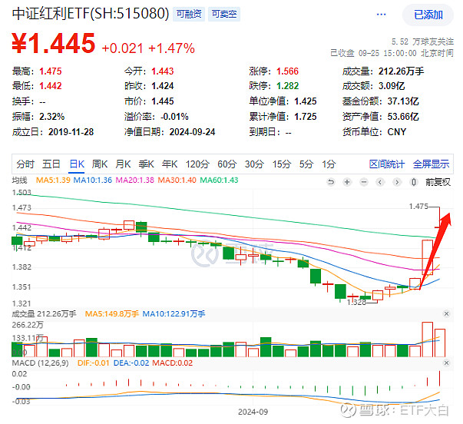
Task: Click the MA10:1.36 moving average label
Action: point(93,180)
